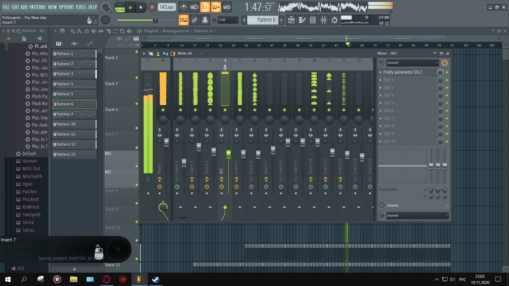Open the mixer view icon

pyautogui.click(x=323, y=20)
